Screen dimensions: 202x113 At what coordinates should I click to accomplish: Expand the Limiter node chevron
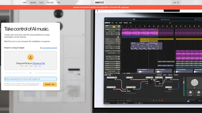[x=159, y=85]
